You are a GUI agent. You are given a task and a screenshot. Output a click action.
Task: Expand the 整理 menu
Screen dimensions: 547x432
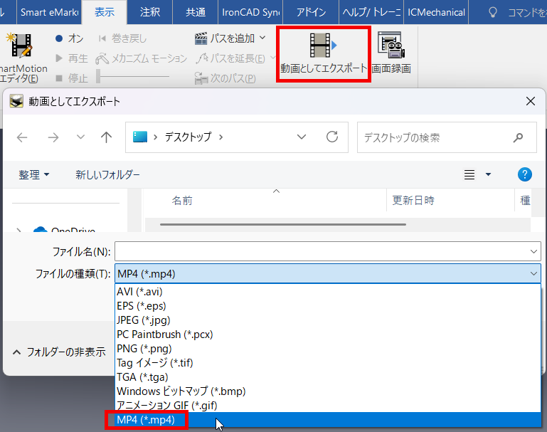click(34, 174)
